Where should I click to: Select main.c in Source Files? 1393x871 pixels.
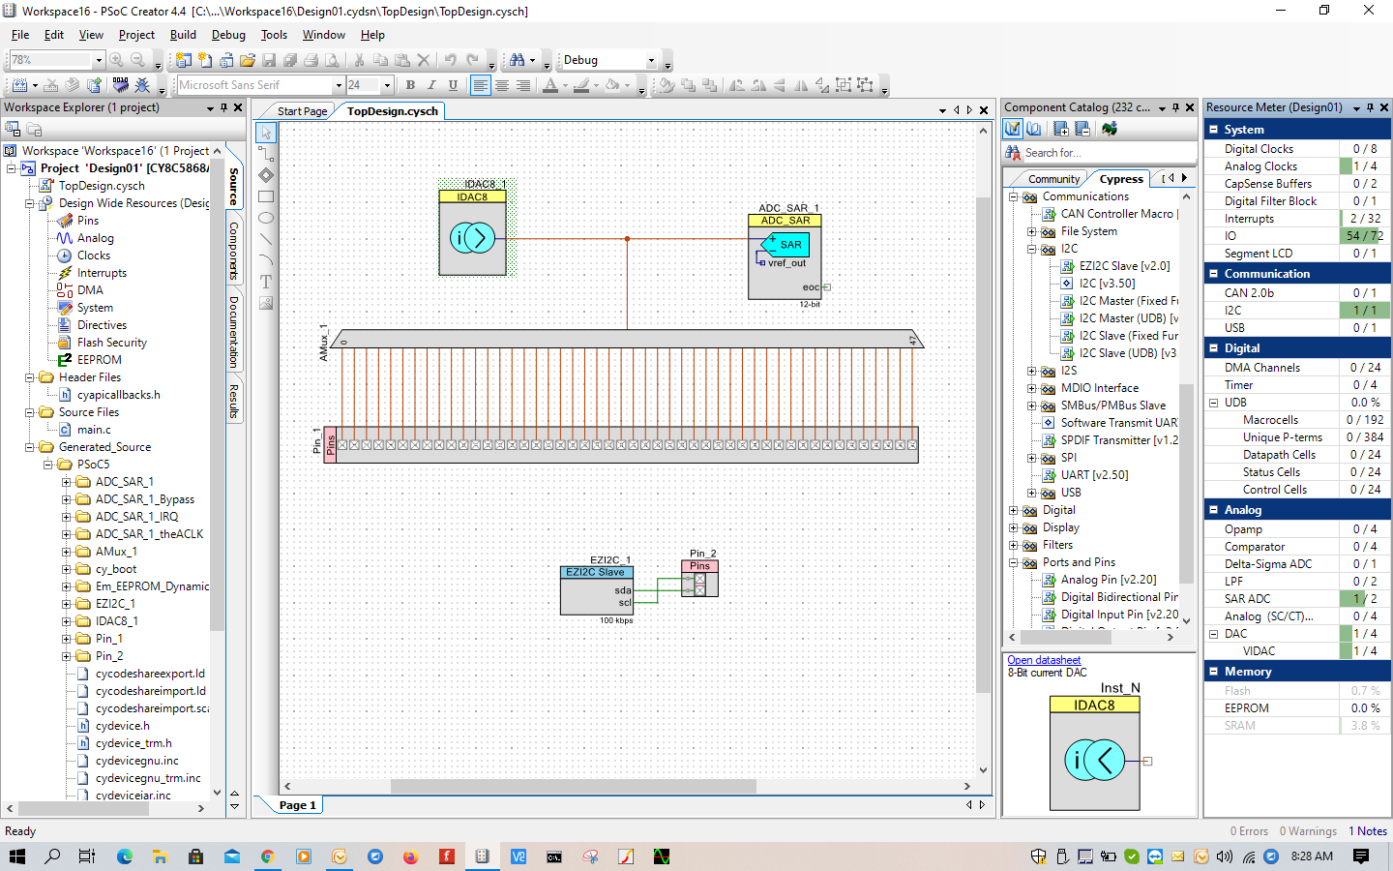click(x=94, y=430)
